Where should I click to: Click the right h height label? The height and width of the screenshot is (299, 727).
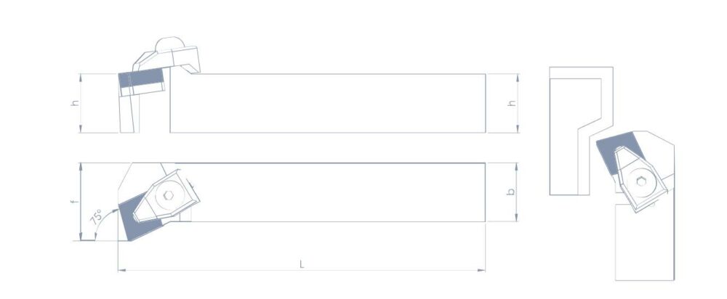pyautogui.click(x=512, y=103)
